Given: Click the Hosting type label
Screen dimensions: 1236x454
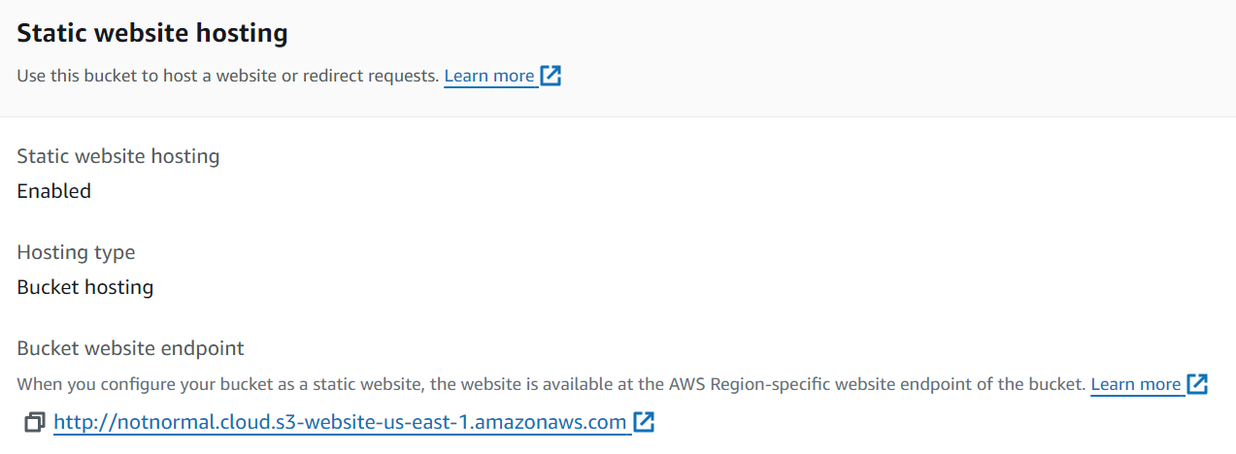Looking at the screenshot, I should coord(76,252).
